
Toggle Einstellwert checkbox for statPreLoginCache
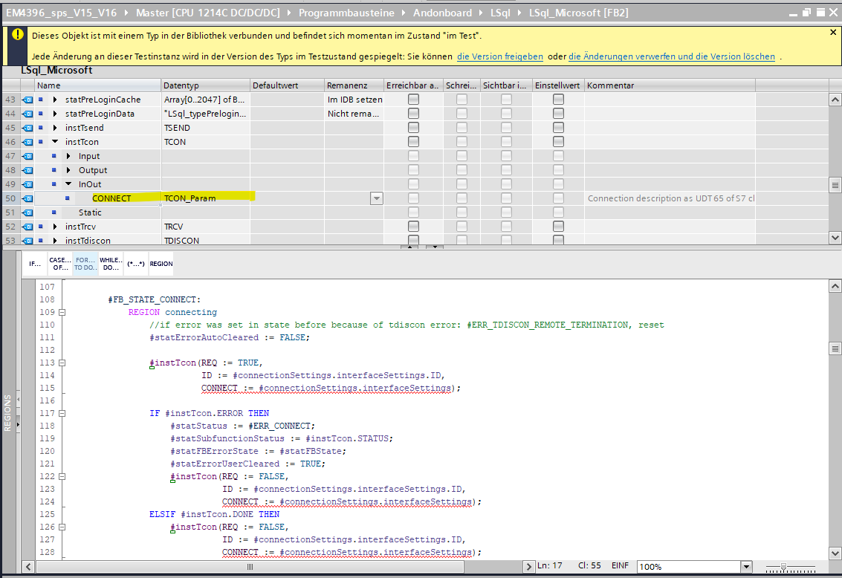pos(558,100)
